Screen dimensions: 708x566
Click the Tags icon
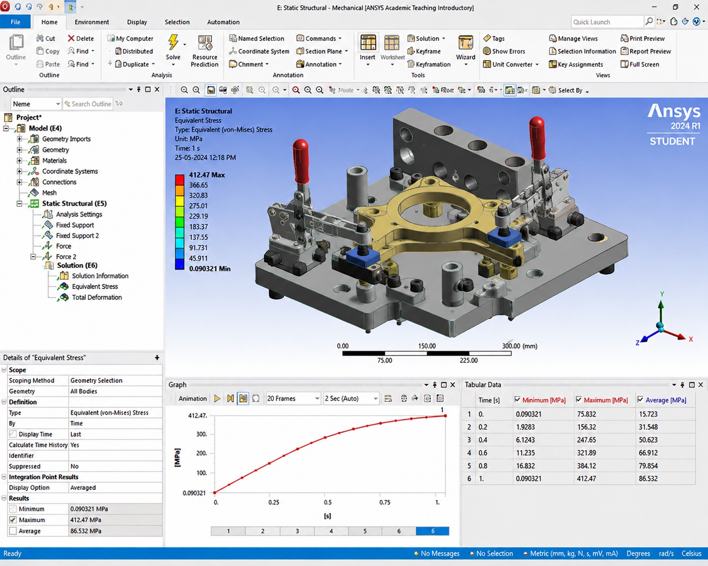coord(487,38)
